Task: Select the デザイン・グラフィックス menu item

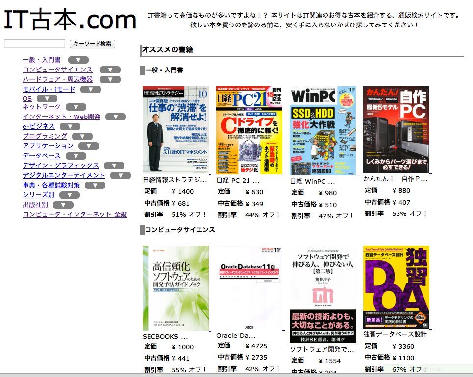Action: click(x=60, y=165)
